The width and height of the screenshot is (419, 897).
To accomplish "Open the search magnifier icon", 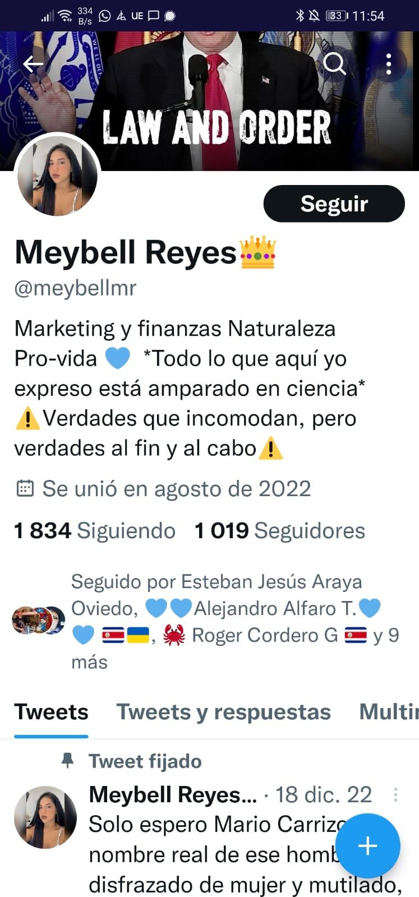I will coord(335,64).
